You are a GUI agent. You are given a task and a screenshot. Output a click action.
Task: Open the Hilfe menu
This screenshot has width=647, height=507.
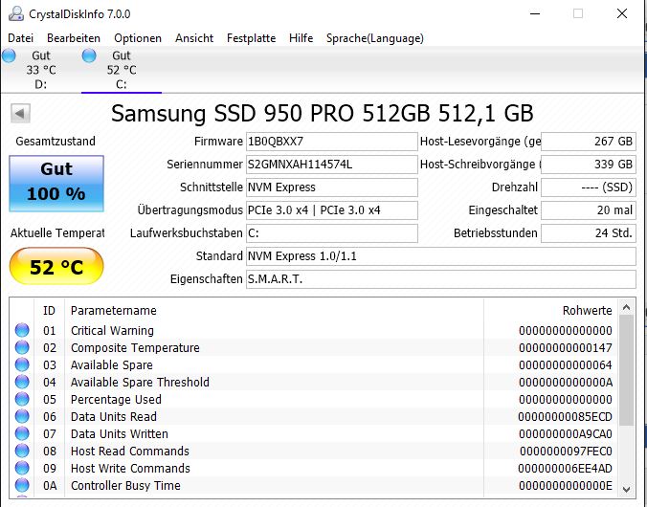pos(301,38)
